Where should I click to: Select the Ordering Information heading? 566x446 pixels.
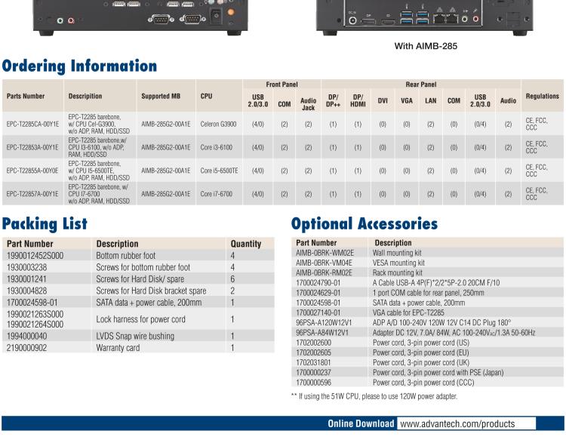tap(79, 66)
